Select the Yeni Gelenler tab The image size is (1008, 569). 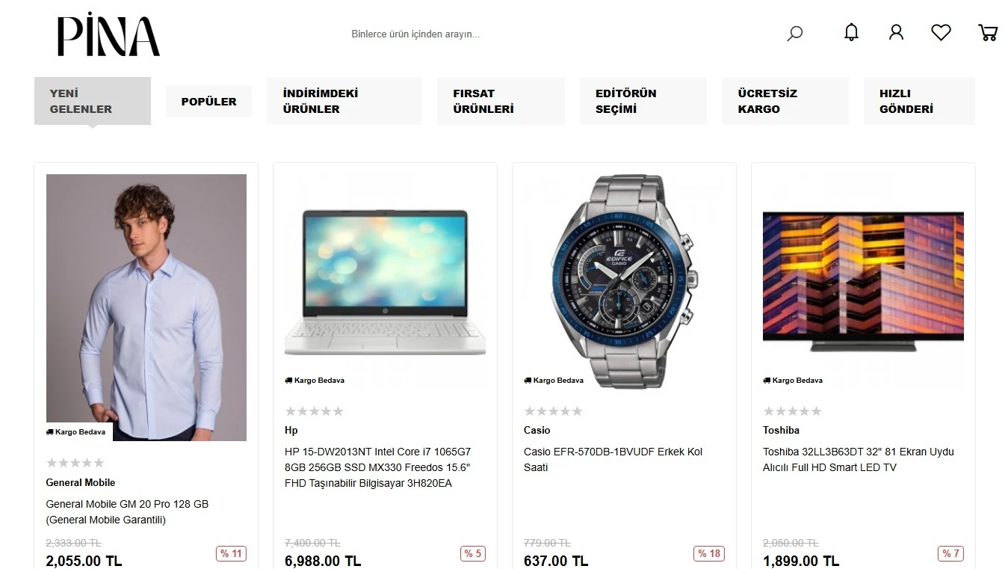[x=93, y=101]
